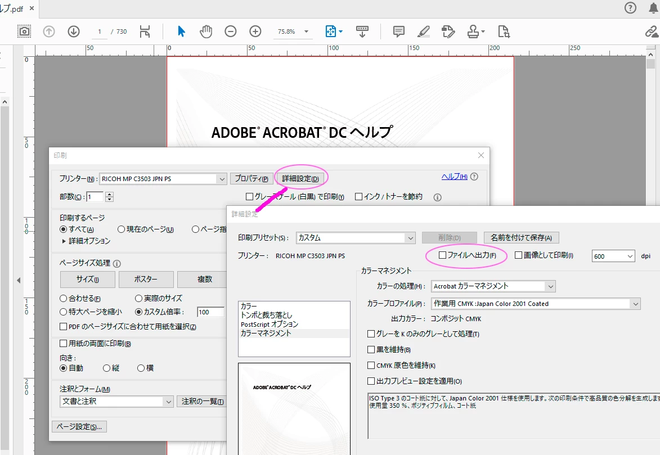Screen dimensions: 660x455
Task: Click the link share icon
Action: (652, 31)
